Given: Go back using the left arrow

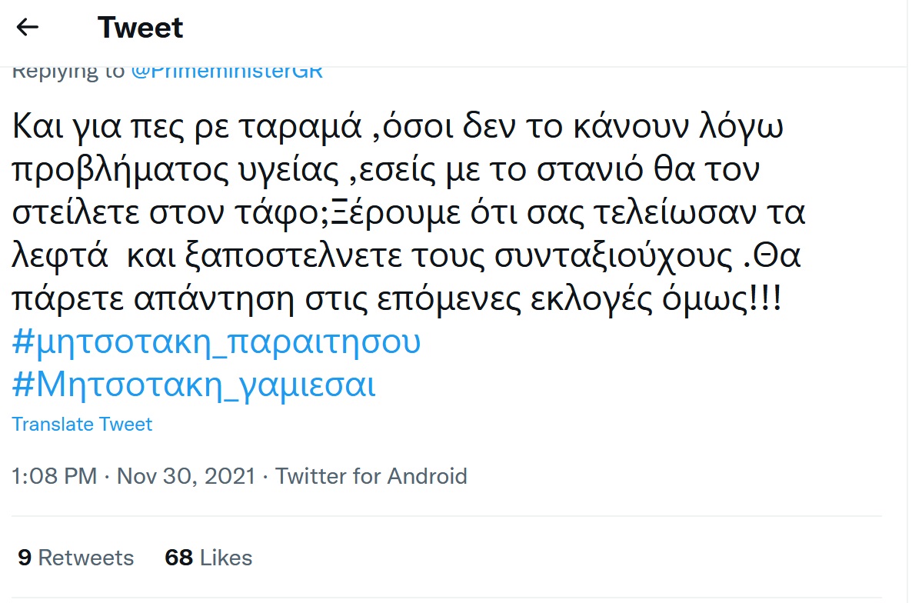Looking at the screenshot, I should [x=28, y=28].
